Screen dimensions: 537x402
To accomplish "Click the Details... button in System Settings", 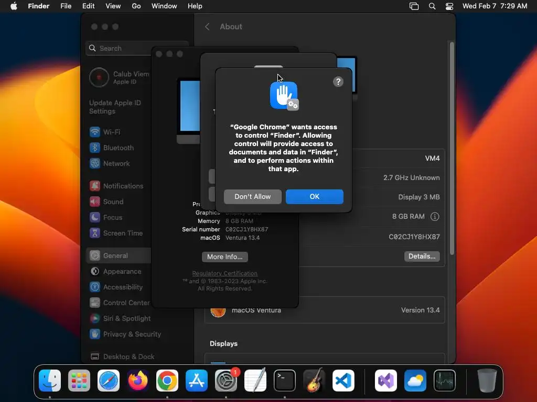I will (x=422, y=256).
